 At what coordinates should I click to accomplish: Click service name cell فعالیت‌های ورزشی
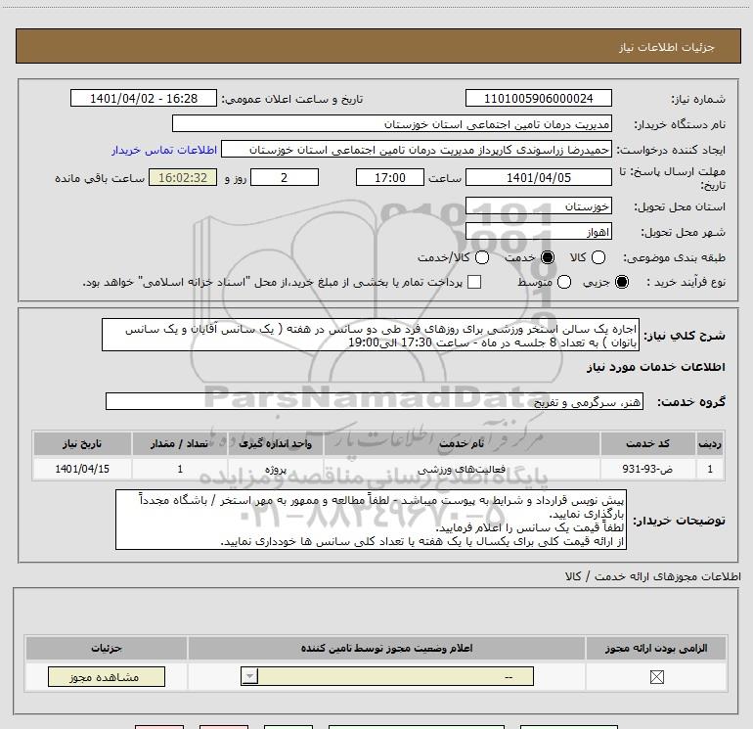pyautogui.click(x=462, y=469)
